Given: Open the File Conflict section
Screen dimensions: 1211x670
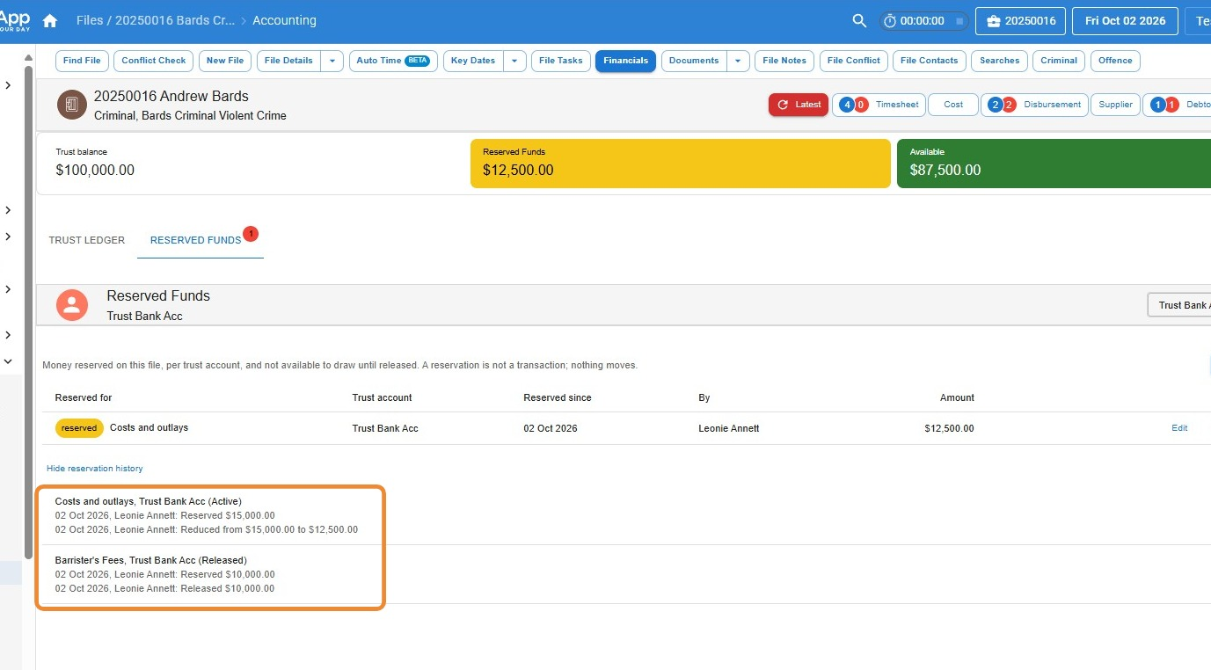Looking at the screenshot, I should click(854, 61).
